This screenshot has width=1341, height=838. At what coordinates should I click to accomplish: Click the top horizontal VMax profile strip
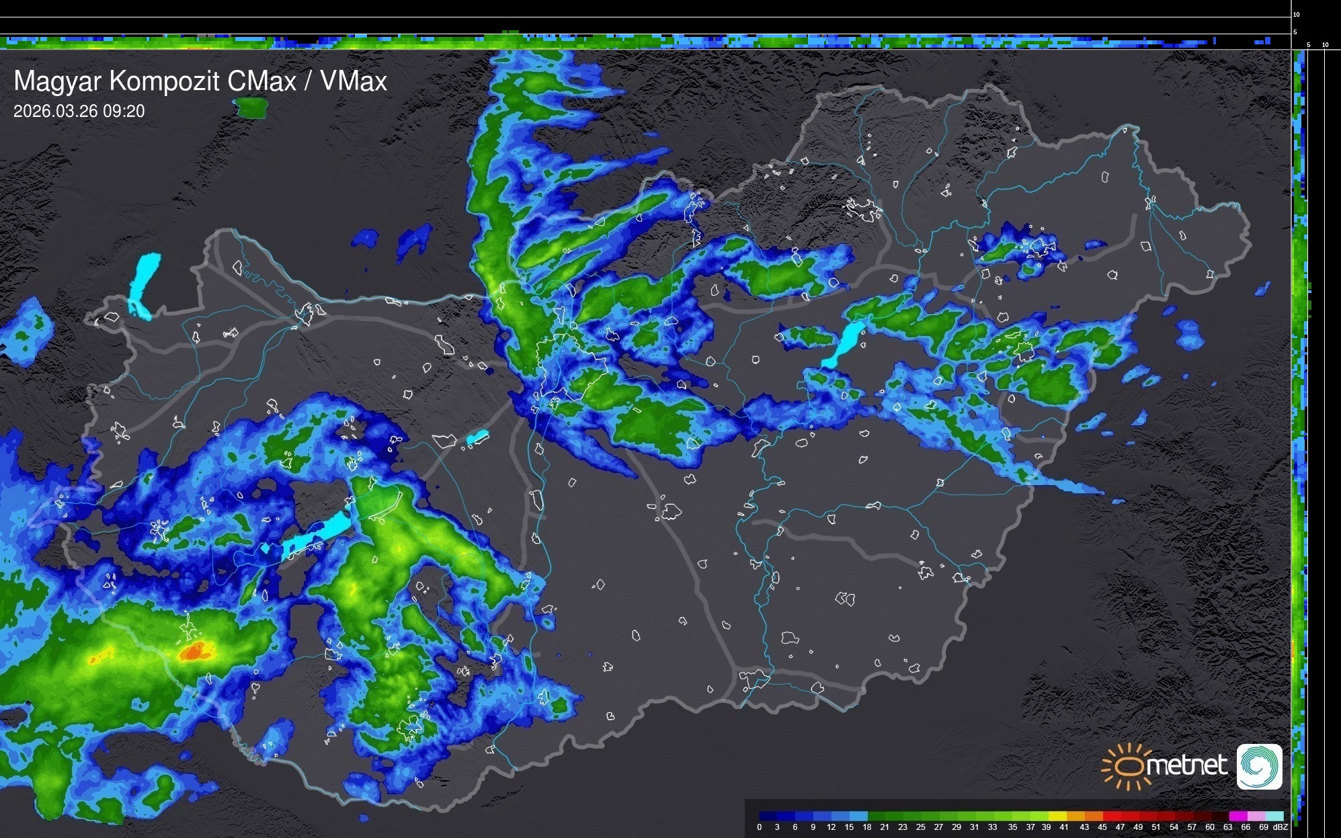pos(645,42)
